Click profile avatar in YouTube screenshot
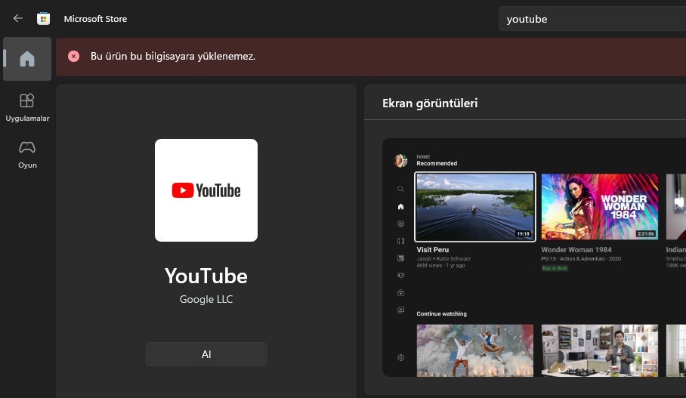Viewport: 686px width, 398px height. 400,161
